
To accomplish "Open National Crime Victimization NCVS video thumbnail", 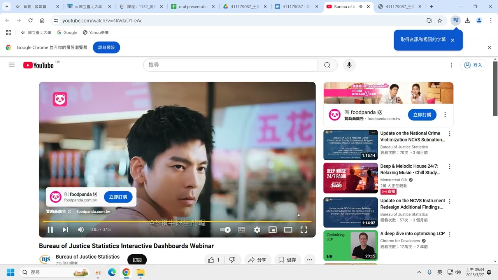I will pyautogui.click(x=351, y=145).
